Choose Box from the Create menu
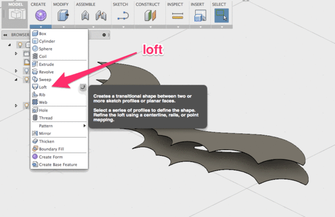Image resolution: width=335 pixels, height=217 pixels. pyautogui.click(x=59, y=33)
